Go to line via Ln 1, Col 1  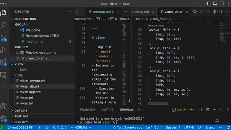154,127
